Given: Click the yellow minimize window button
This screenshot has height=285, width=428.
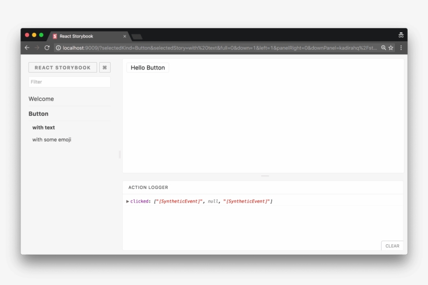Looking at the screenshot, I should point(34,35).
